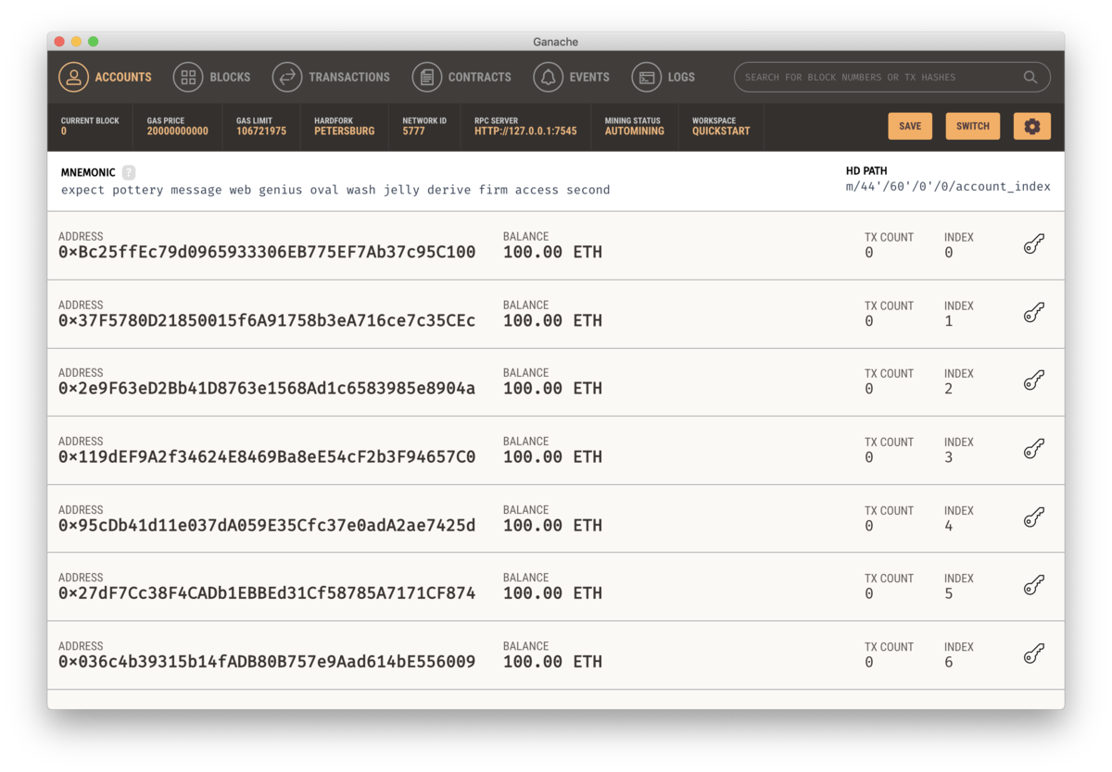Click the gas price value 20000000000
1112x772 pixels.
pos(178,131)
